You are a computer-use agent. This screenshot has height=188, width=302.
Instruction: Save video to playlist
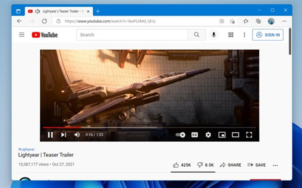257,165
